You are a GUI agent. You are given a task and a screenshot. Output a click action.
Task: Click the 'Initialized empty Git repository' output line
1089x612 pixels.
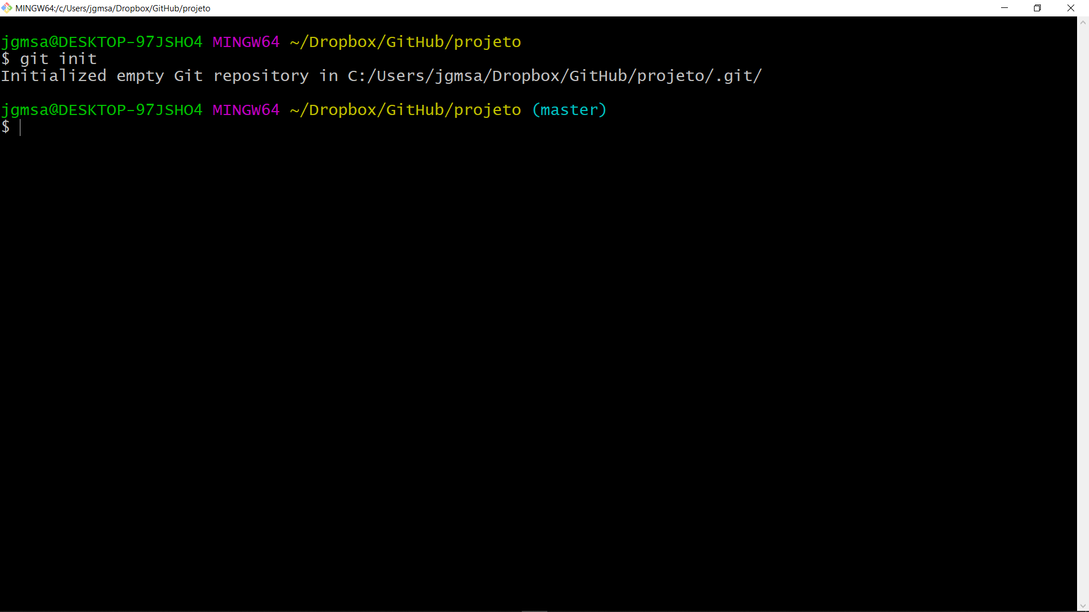[x=381, y=76]
